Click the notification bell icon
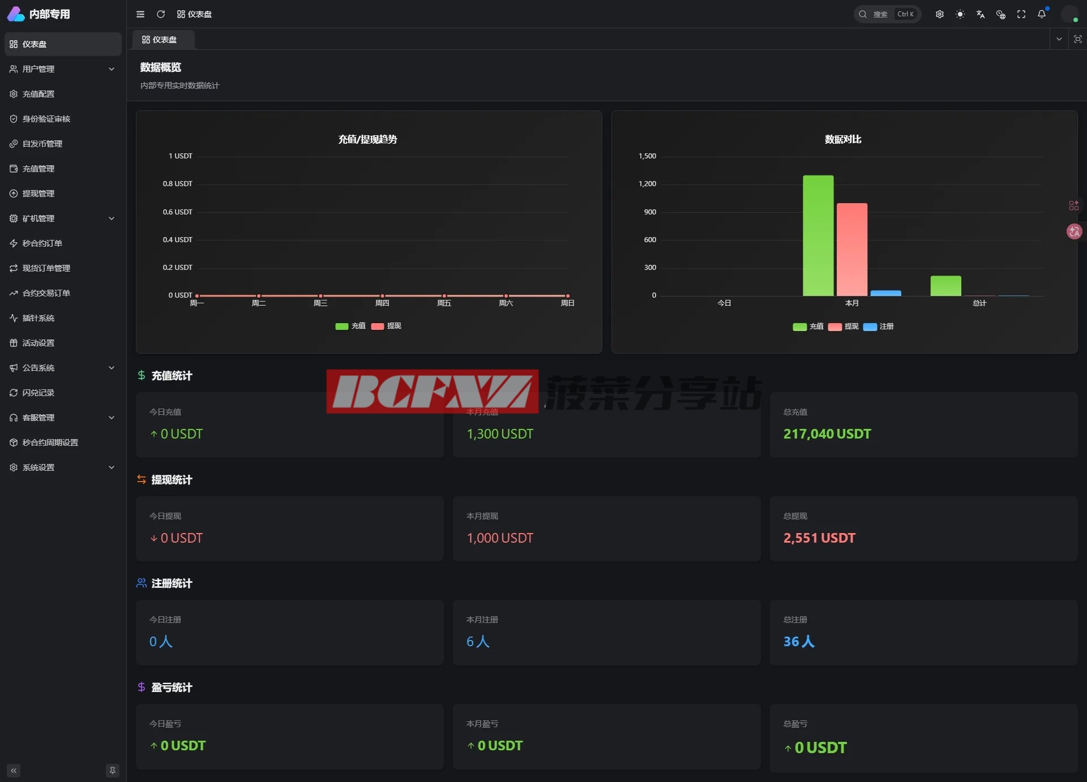 pos(1041,14)
